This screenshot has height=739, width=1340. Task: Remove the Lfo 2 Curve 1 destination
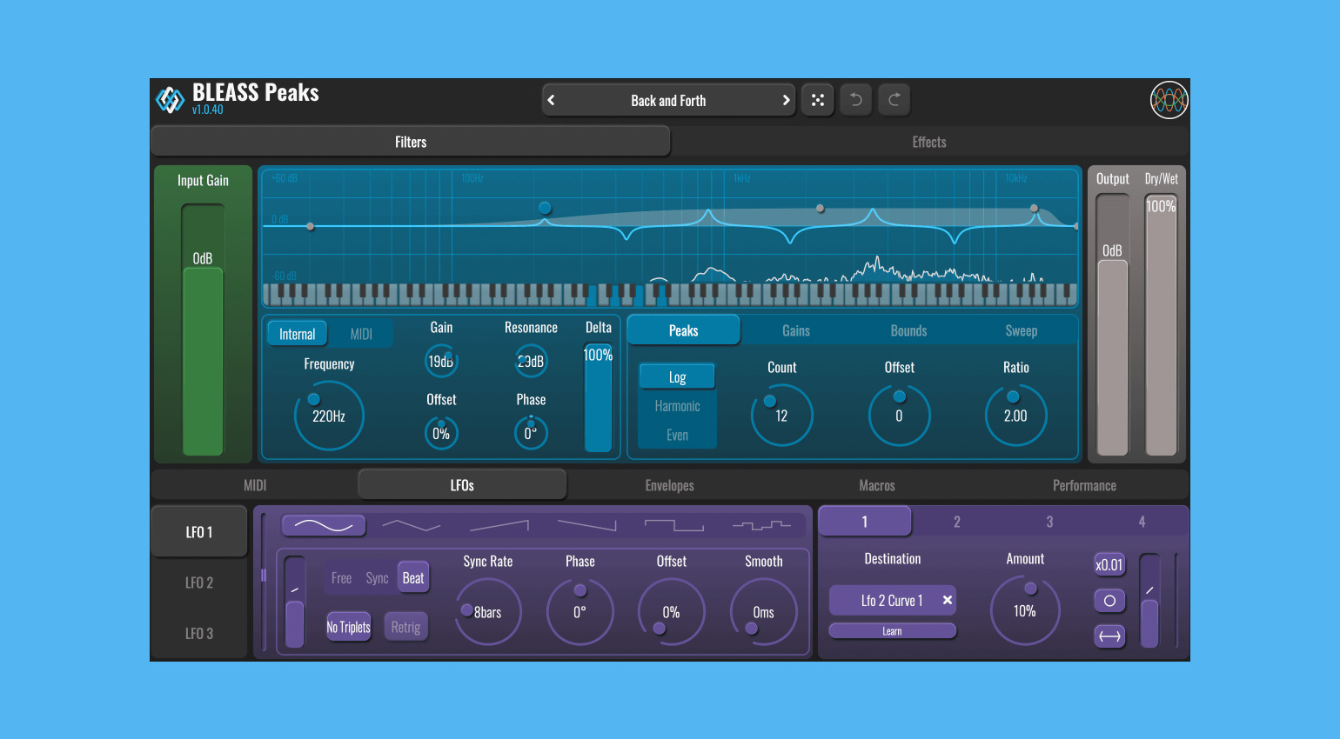coord(946,600)
